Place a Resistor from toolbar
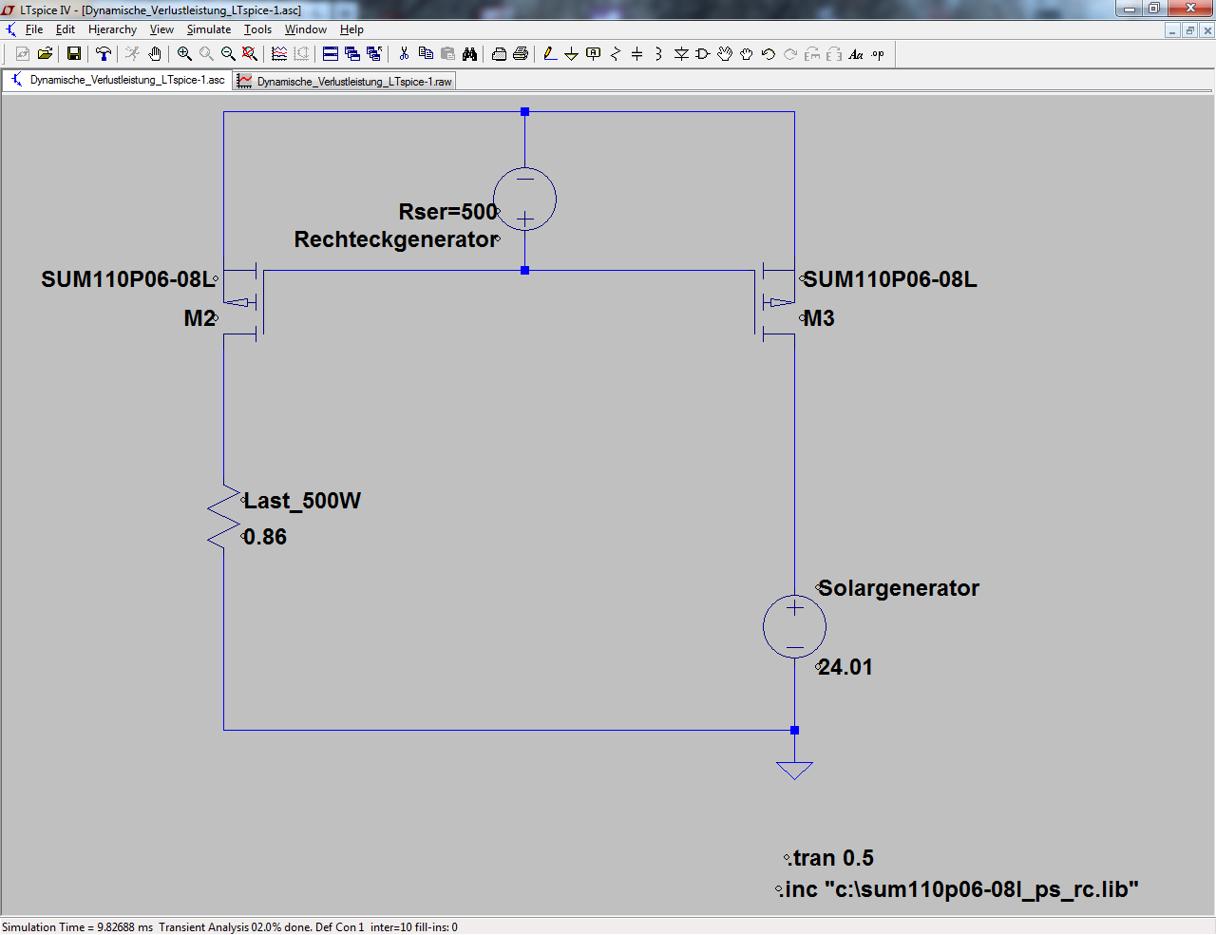1216x935 pixels. [x=616, y=54]
